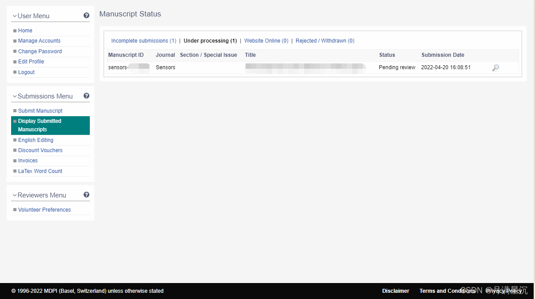Open English Editing link
Image resolution: width=535 pixels, height=299 pixels.
(x=36, y=140)
